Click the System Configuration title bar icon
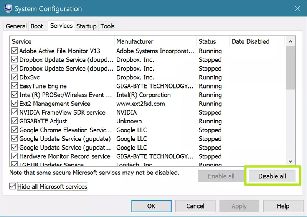Screen dimensions: 307x217 [x=8, y=8]
